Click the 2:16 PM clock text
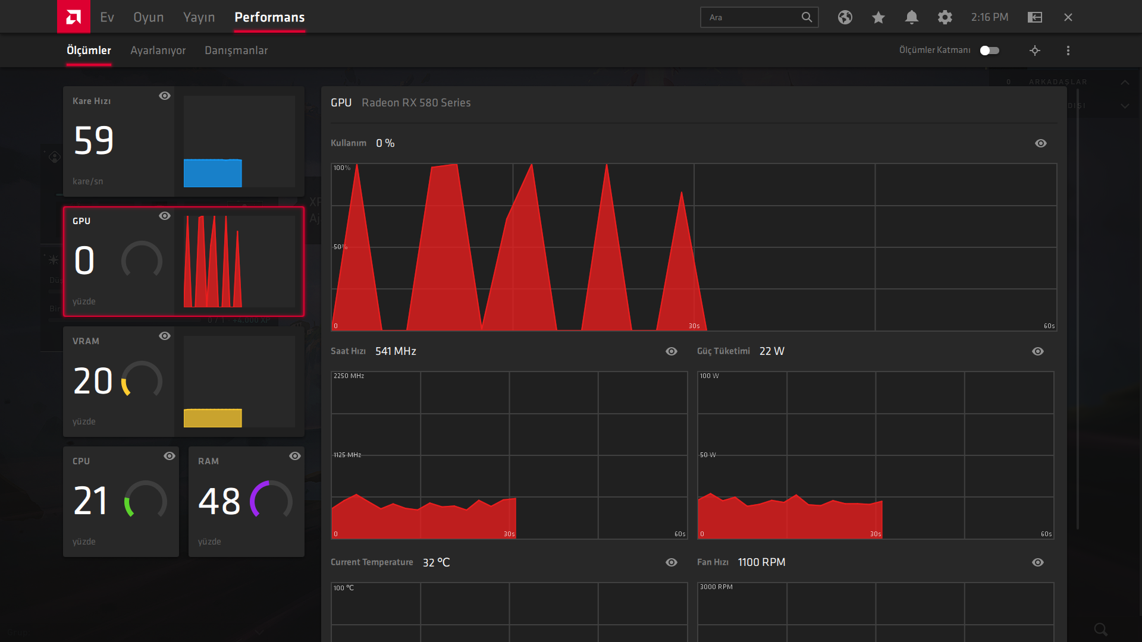The width and height of the screenshot is (1142, 642). point(990,17)
